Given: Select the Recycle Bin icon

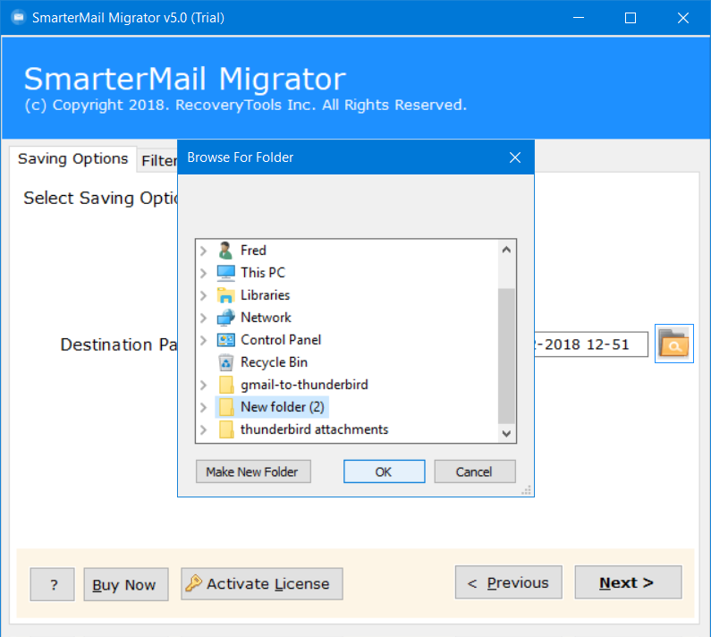Looking at the screenshot, I should pyautogui.click(x=225, y=362).
